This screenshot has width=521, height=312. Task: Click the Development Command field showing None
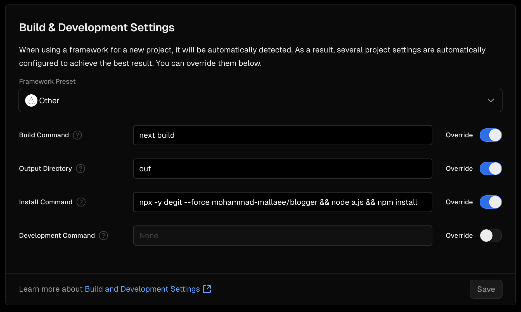point(282,236)
